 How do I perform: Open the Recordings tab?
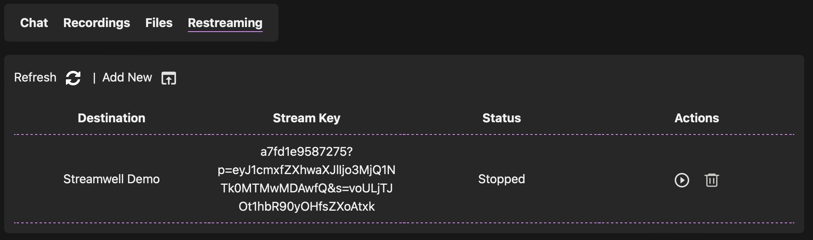[x=96, y=23]
